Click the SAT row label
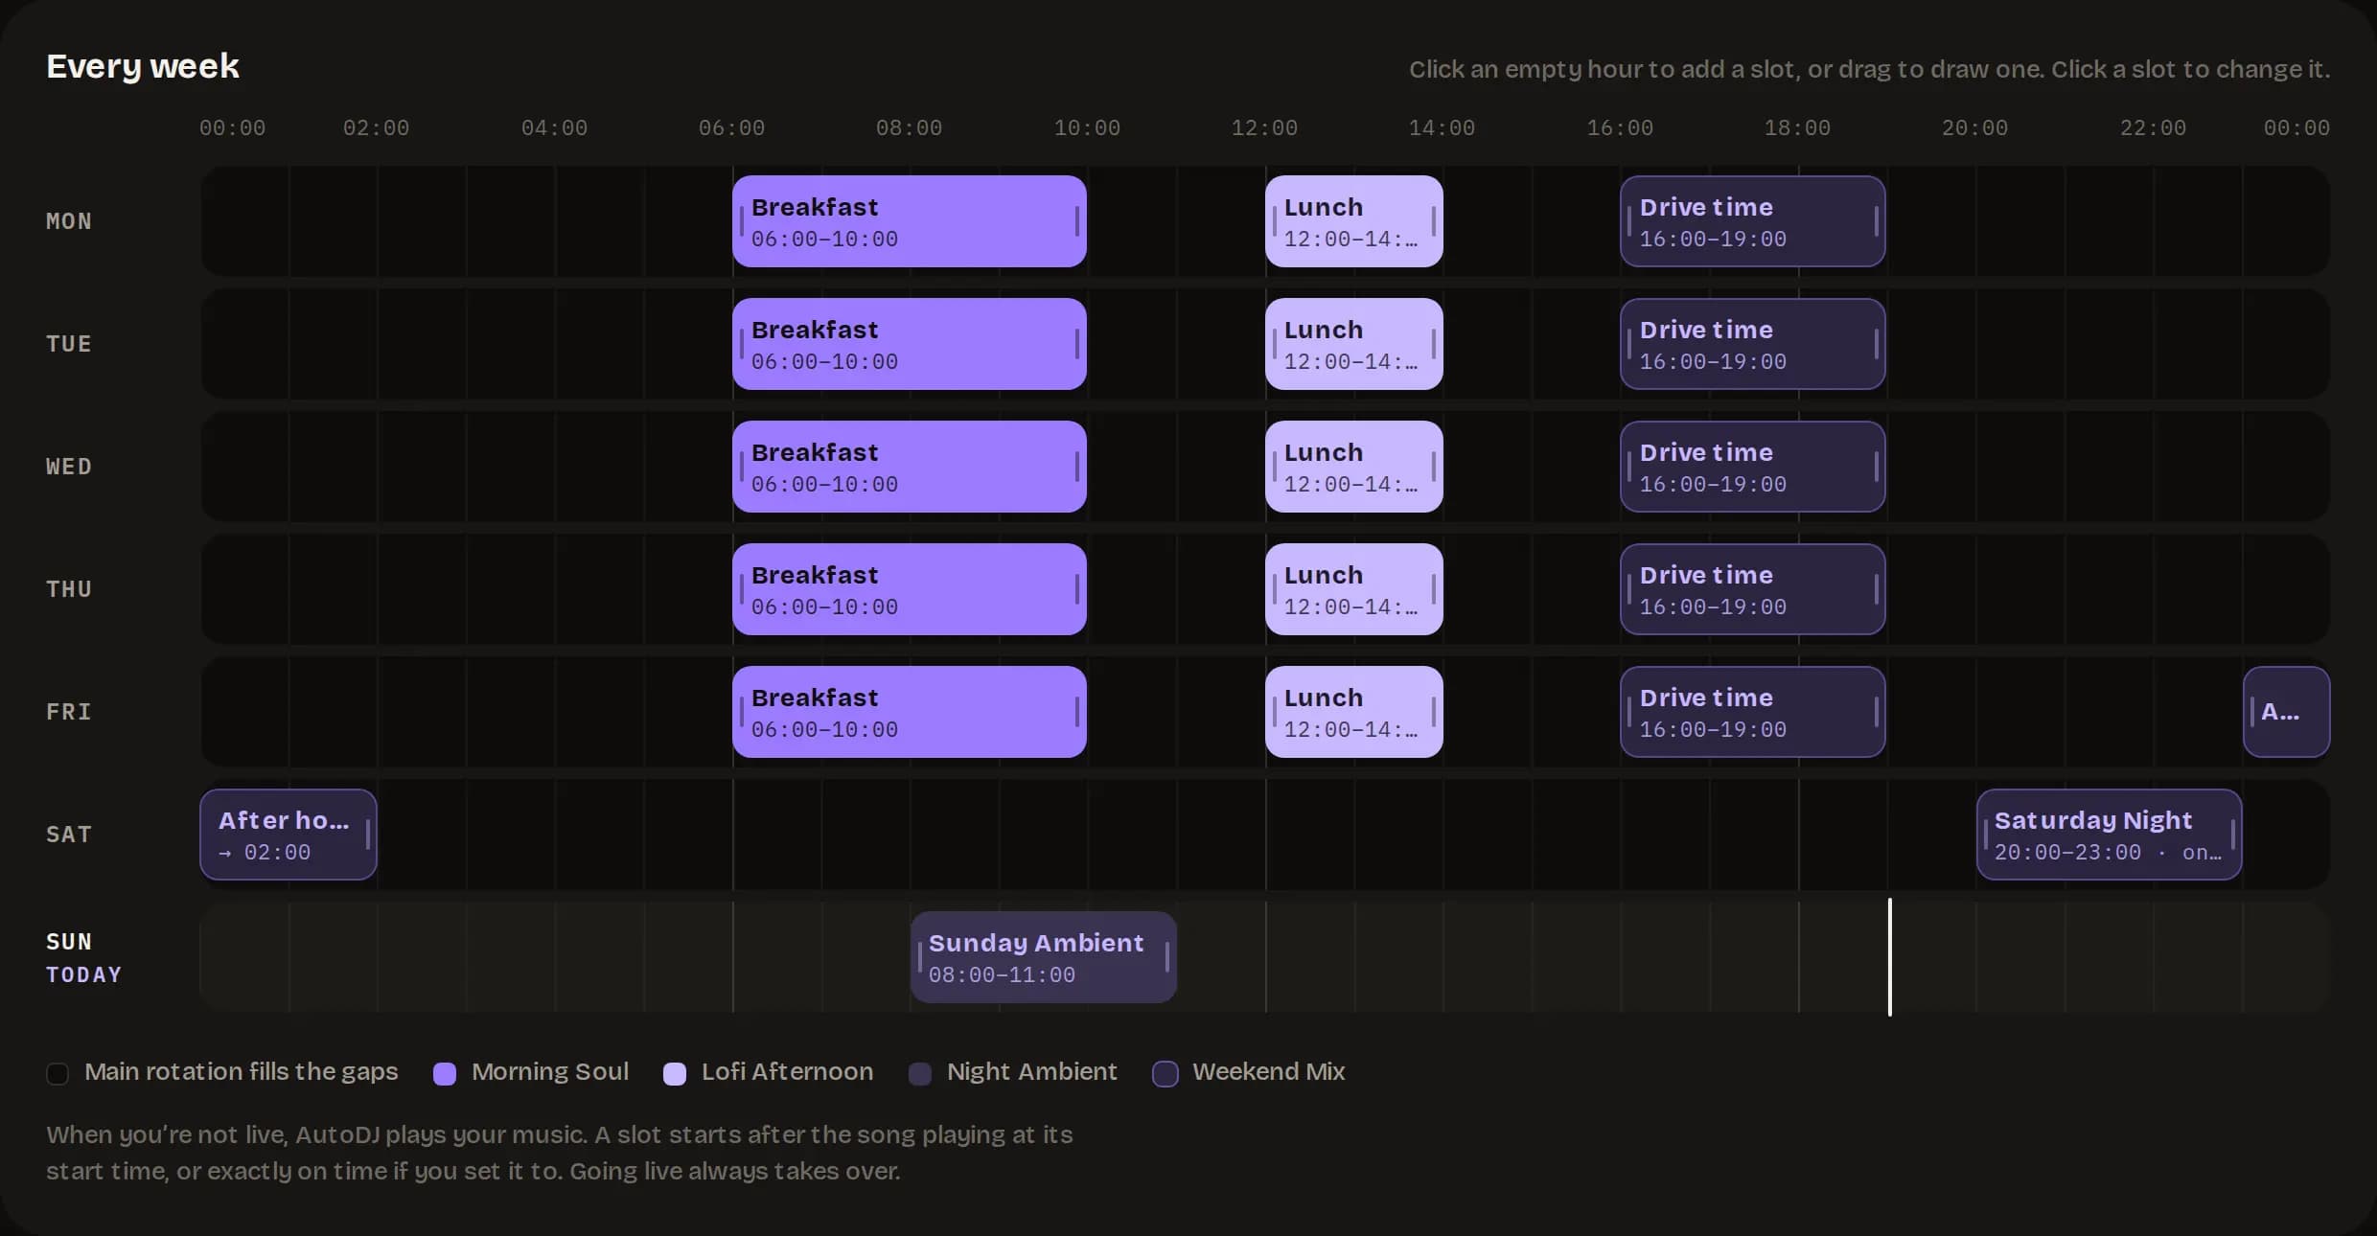This screenshot has width=2377, height=1236. click(69, 835)
